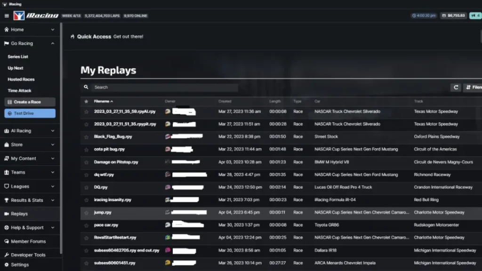
Task: Favorite the iracing insanity.rpy replay
Action: [x=86, y=199]
